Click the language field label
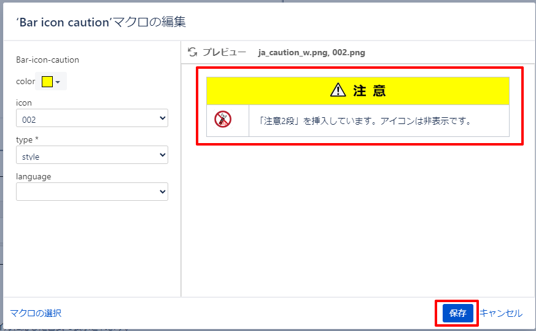Viewport: 536px width, 331px height. pos(34,177)
